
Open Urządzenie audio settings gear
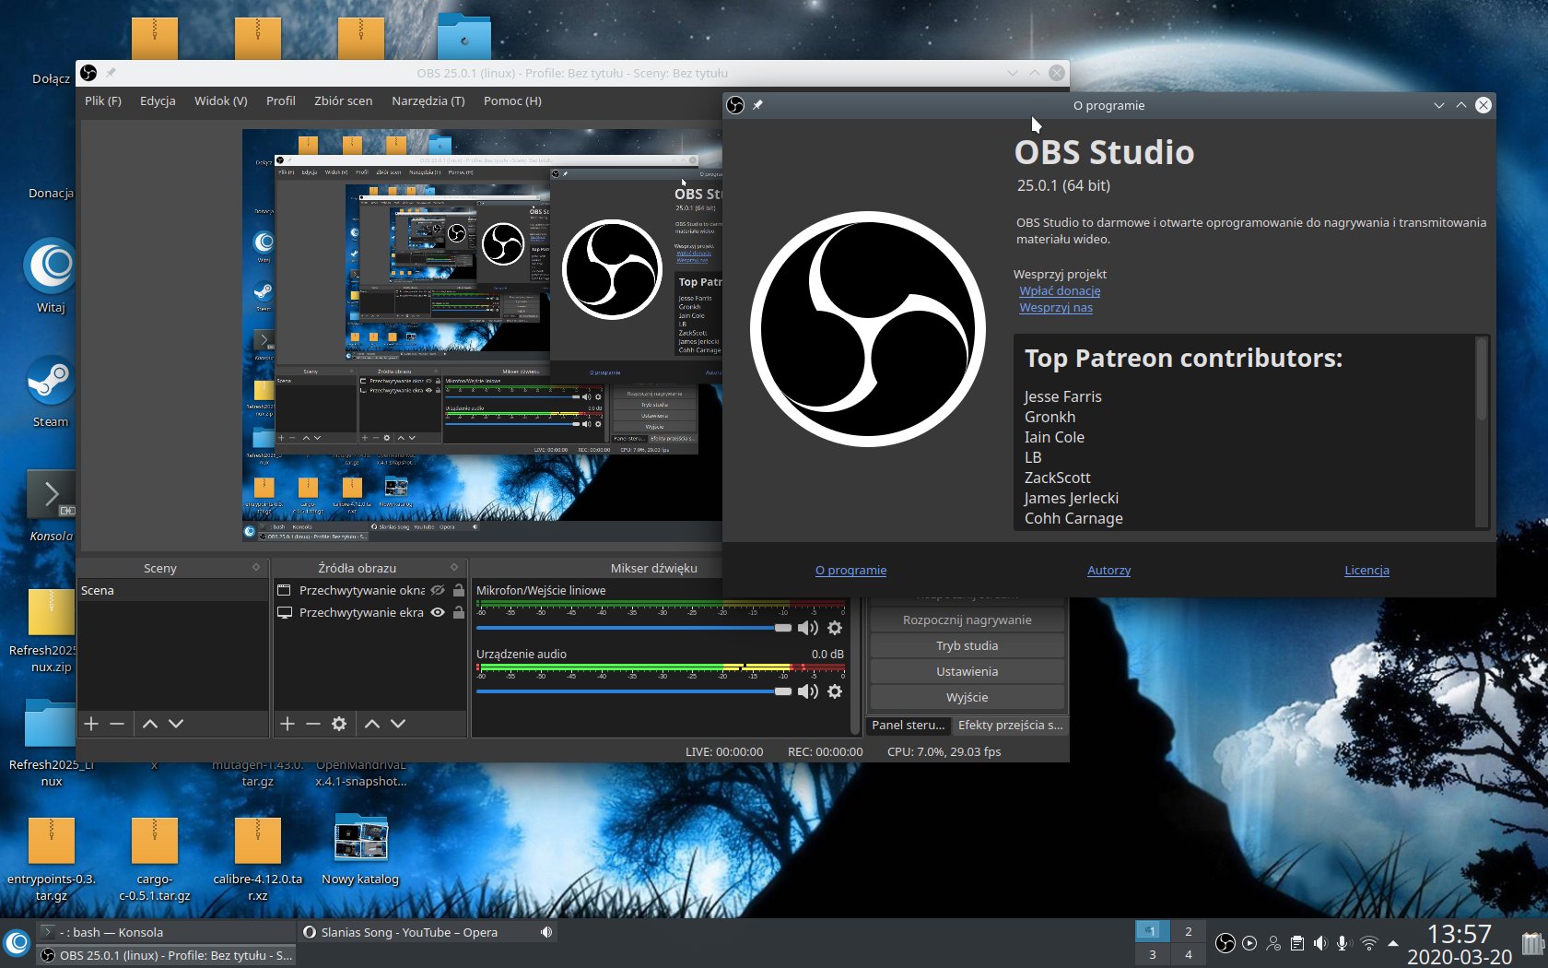point(835,691)
